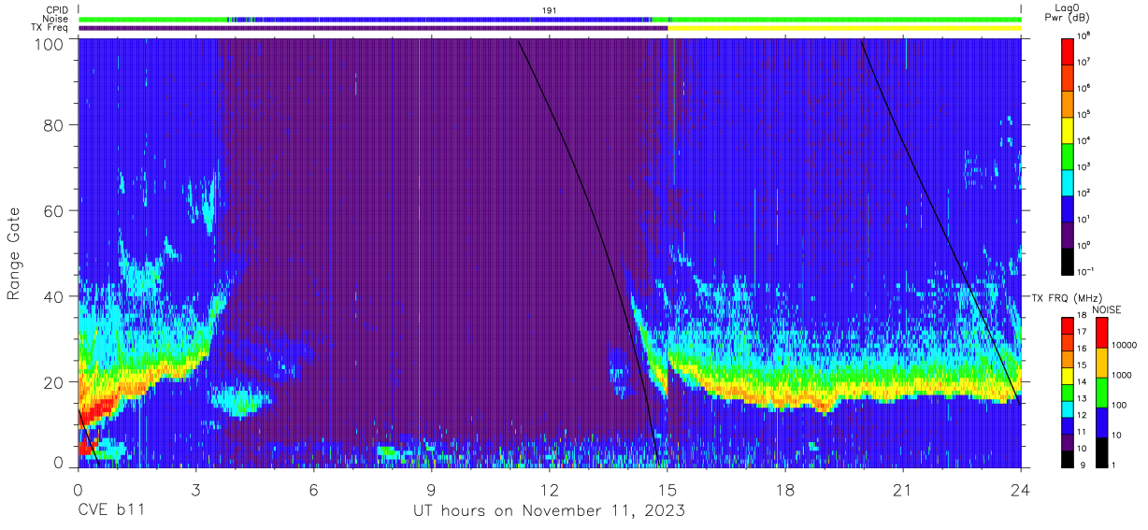Click the 3 tick on UT hours axis
This screenshot has height=530, width=1148.
(196, 489)
